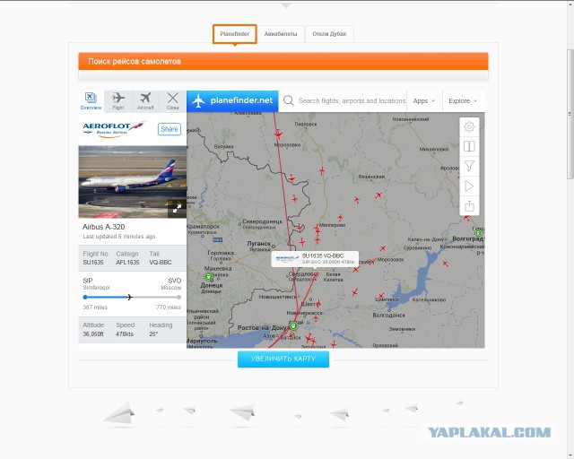Open the map filter funnel icon
The width and height of the screenshot is (574, 459).
pyautogui.click(x=469, y=166)
